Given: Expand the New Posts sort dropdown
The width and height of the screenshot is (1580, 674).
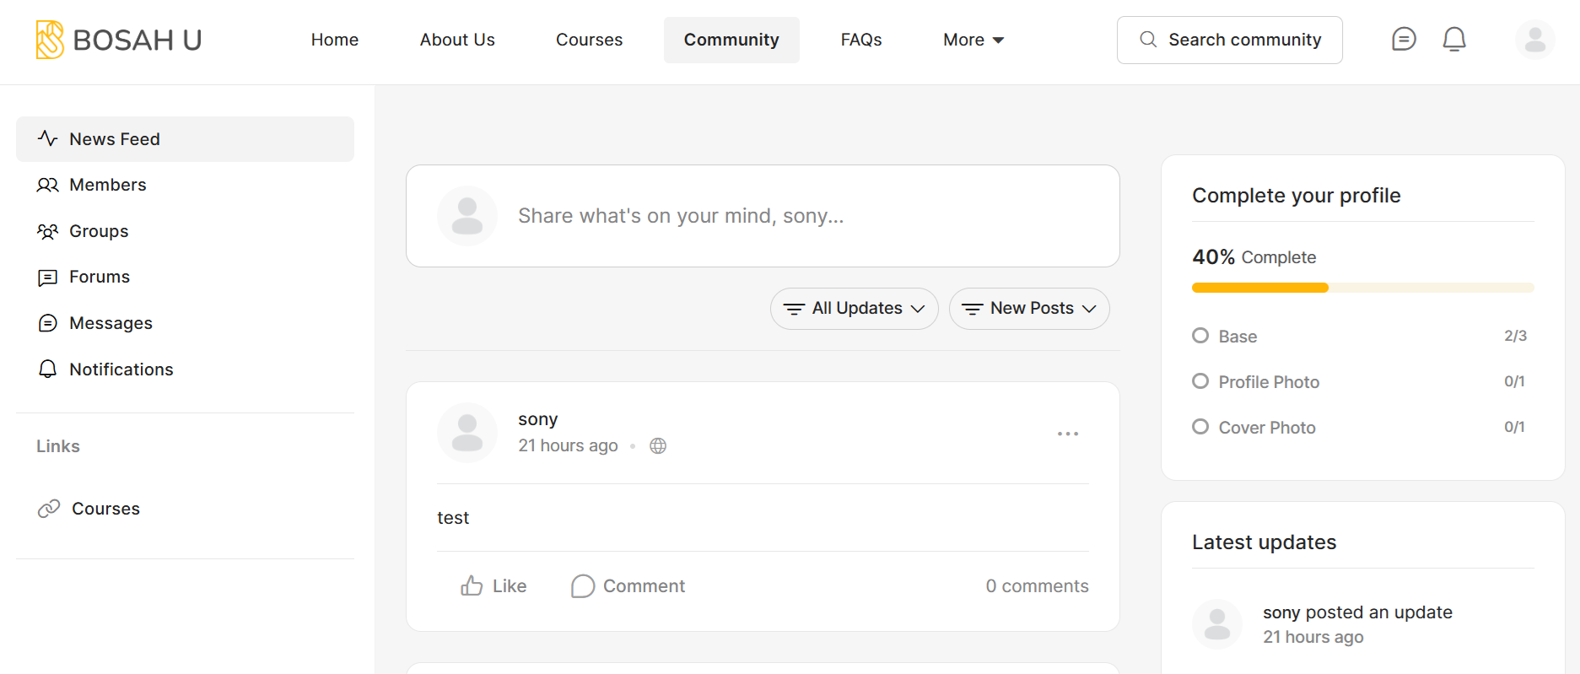Looking at the screenshot, I should click(x=1029, y=309).
